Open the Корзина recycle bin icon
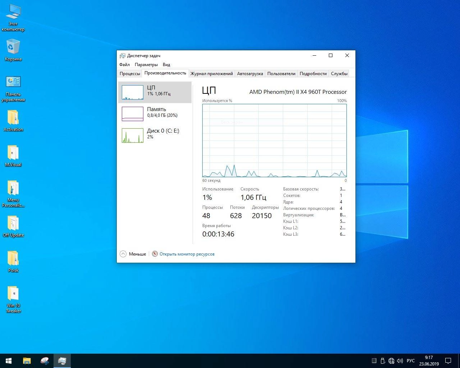Screen dimensions: 460x368 (x=13, y=50)
